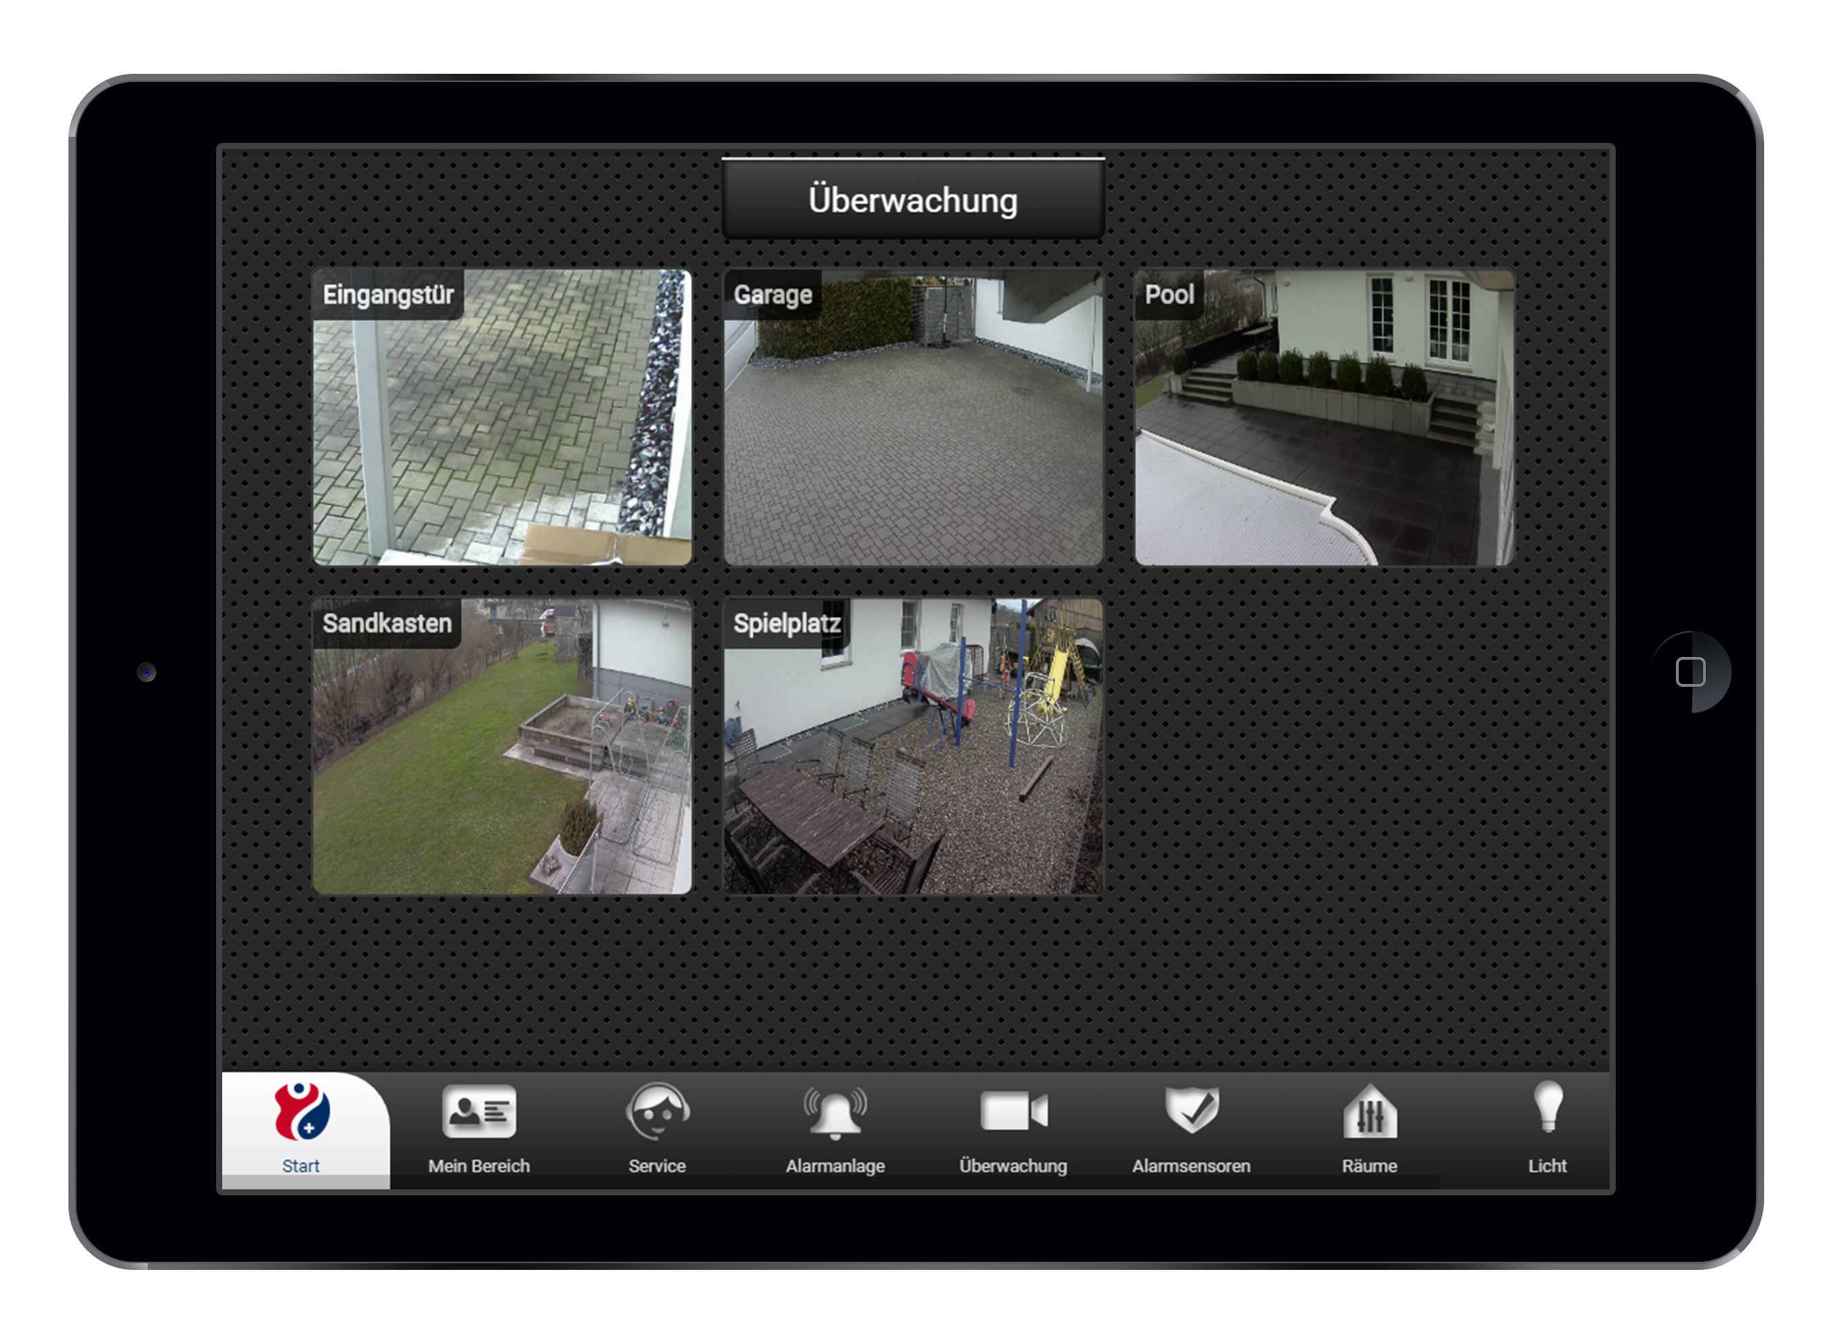Open Überwachung camera icon in bottom bar
This screenshot has width=1842, height=1339.
coord(1013,1111)
